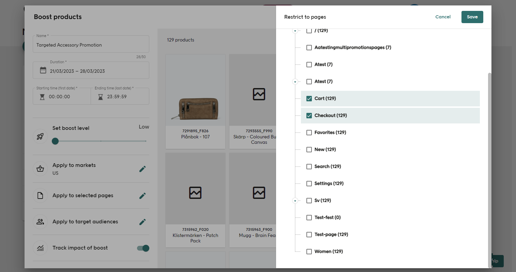The height and width of the screenshot is (272, 516).
Task: Turn off Track impact of boost toggle
Action: click(x=143, y=248)
